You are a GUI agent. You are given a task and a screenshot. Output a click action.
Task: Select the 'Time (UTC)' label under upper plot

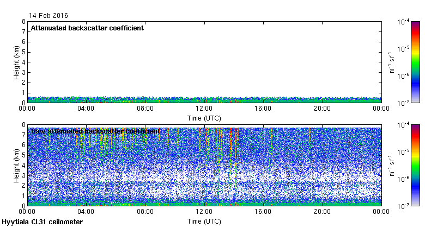coord(204,118)
